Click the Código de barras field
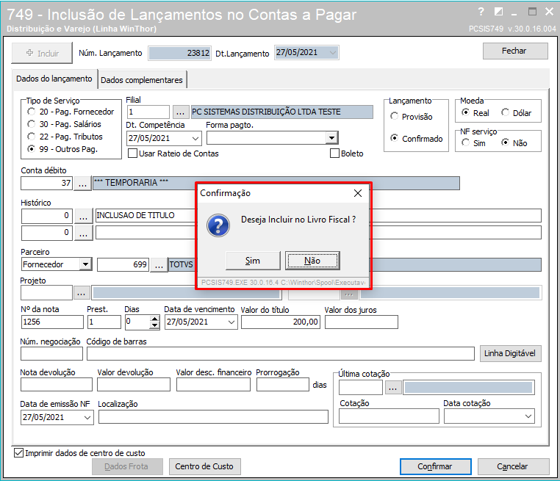Viewport: 560px width, 481px height. click(x=280, y=354)
